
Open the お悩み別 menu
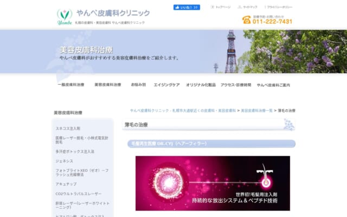[x=138, y=85]
